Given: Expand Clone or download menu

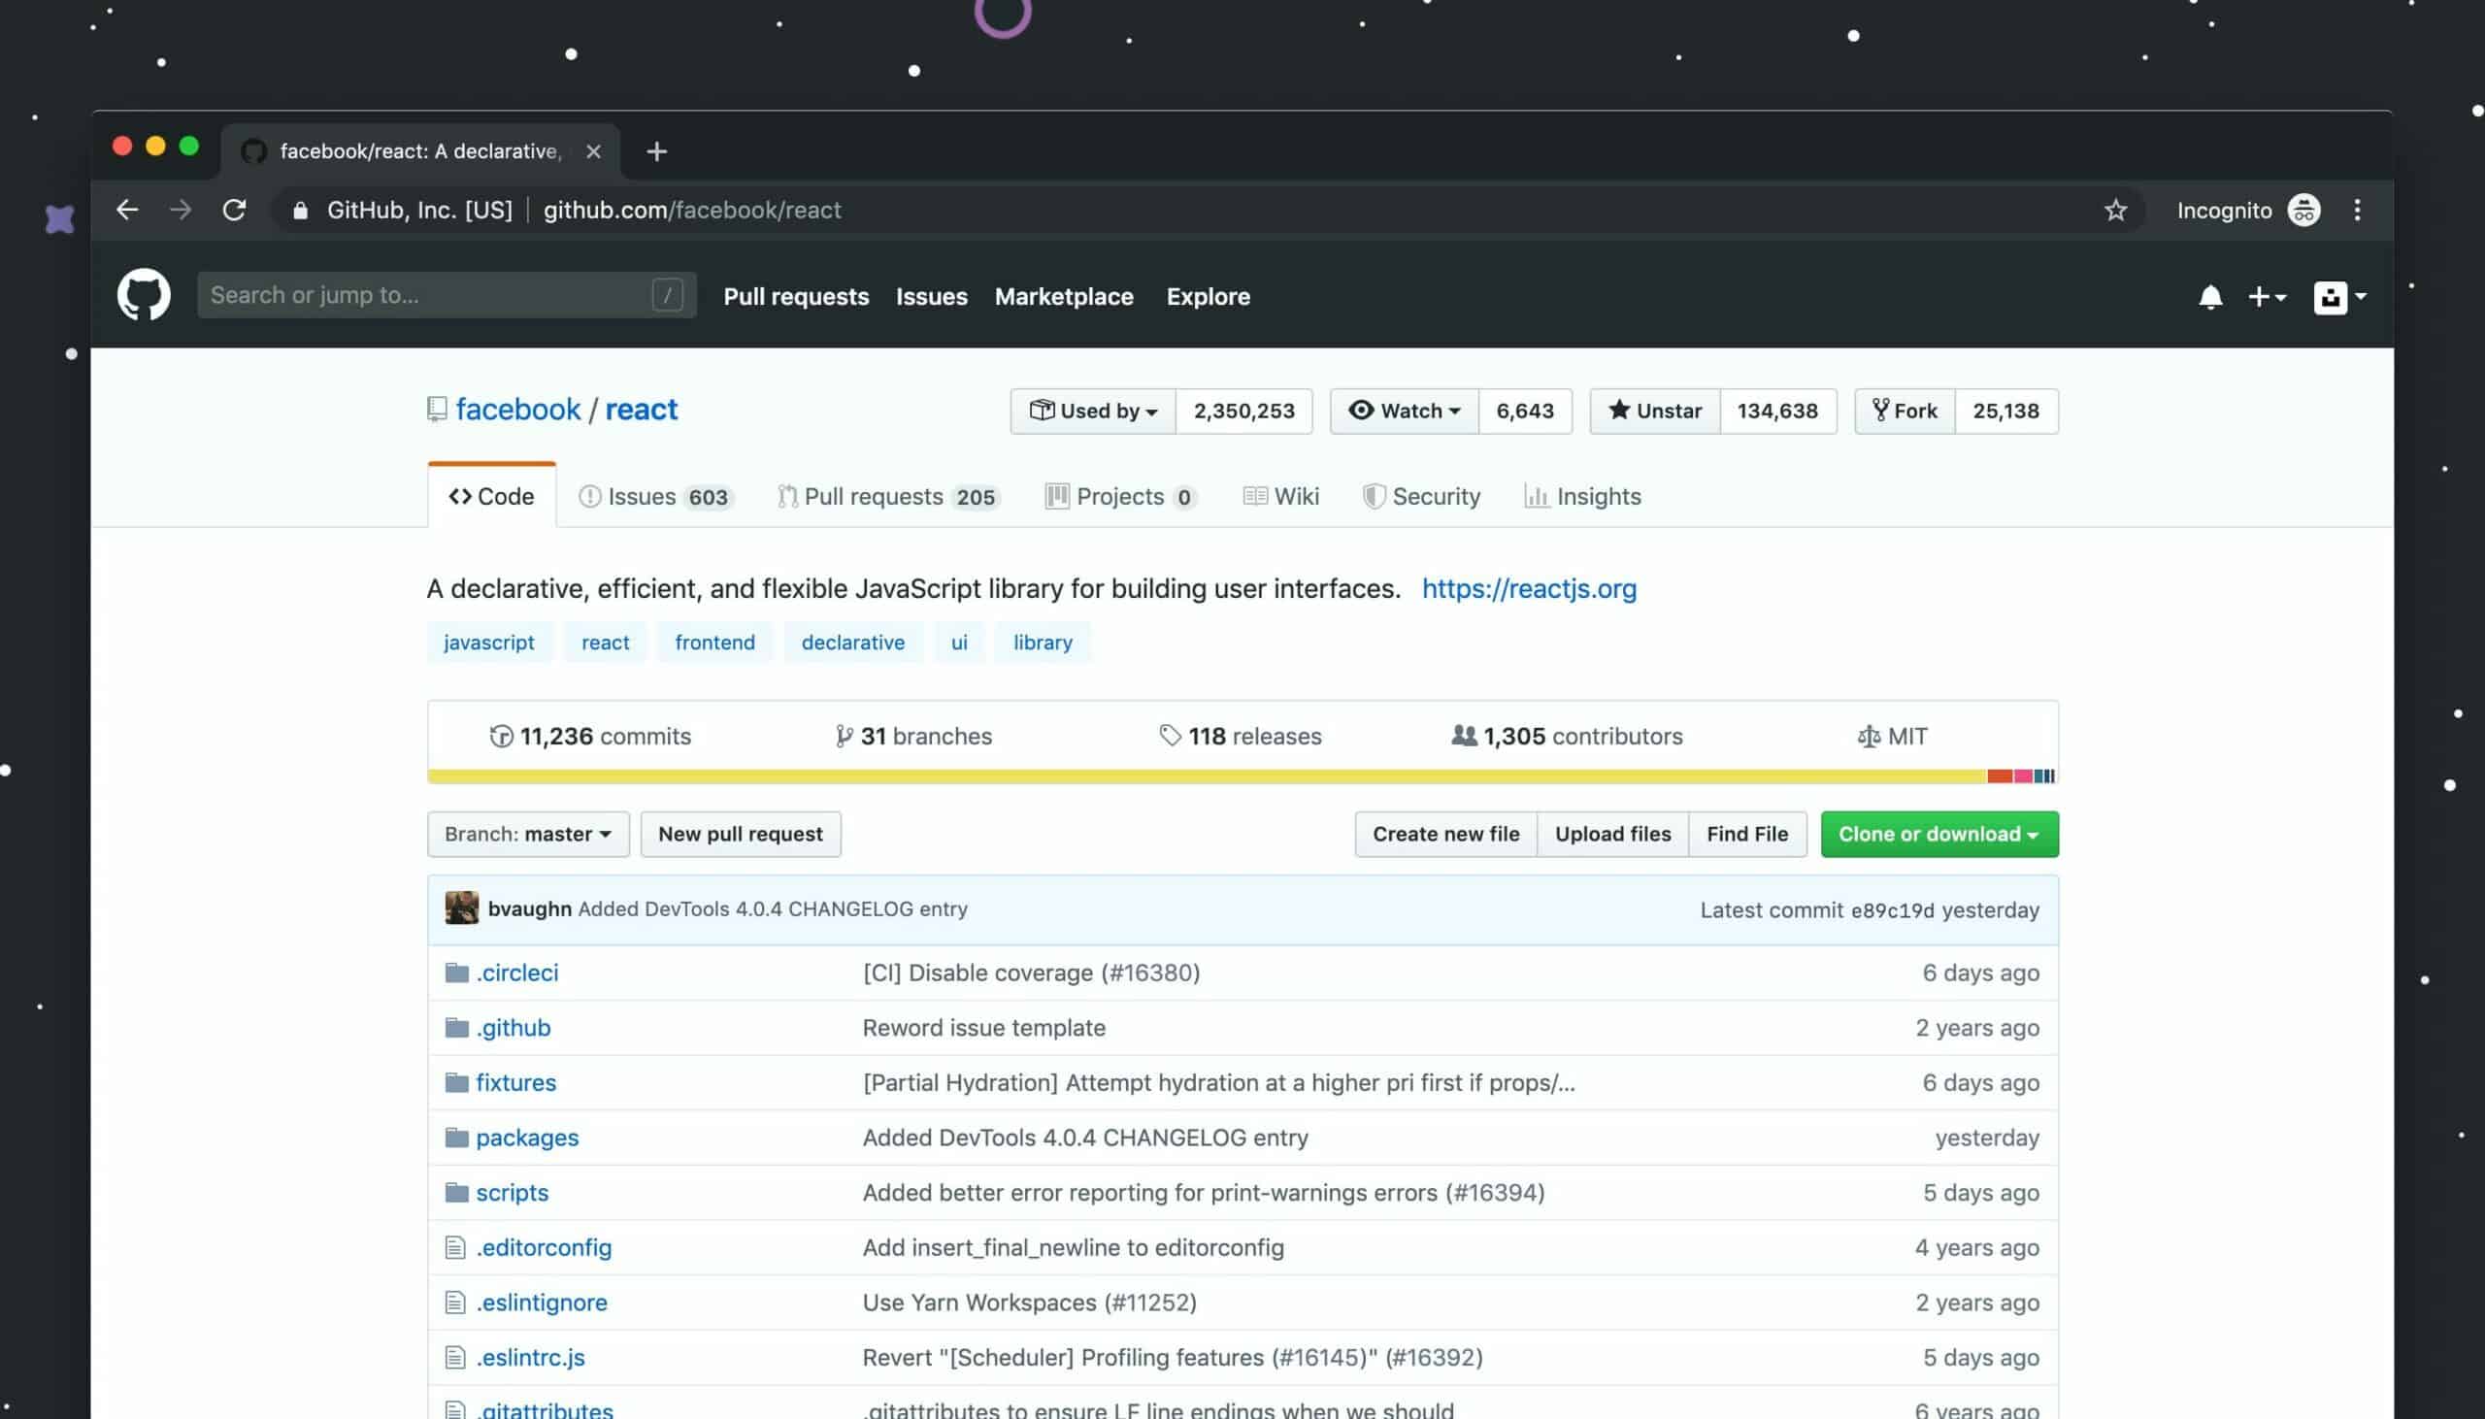Looking at the screenshot, I should (1938, 835).
